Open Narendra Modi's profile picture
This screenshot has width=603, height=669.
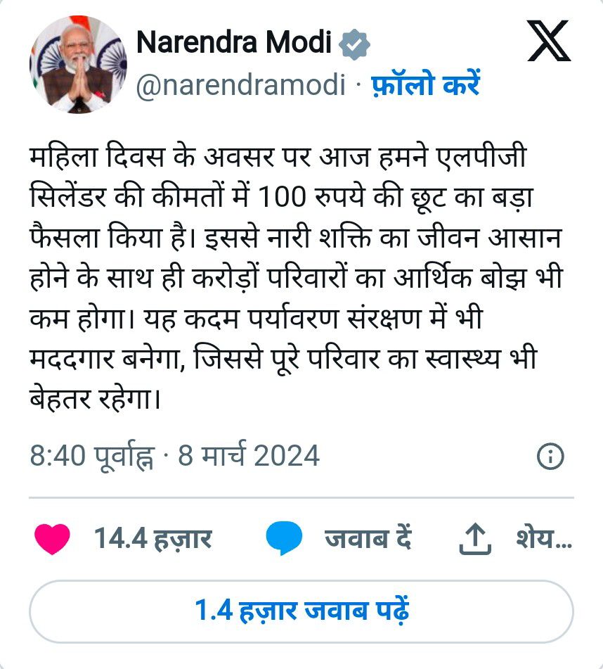(78, 65)
